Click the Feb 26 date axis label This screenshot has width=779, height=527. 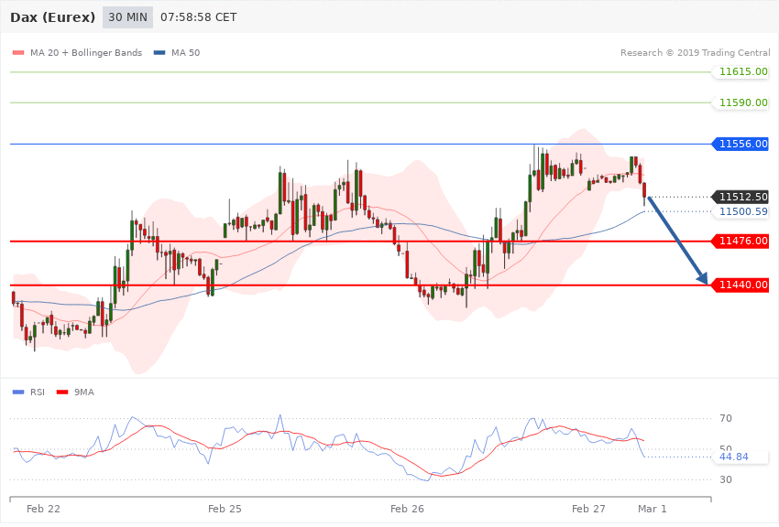(x=407, y=509)
